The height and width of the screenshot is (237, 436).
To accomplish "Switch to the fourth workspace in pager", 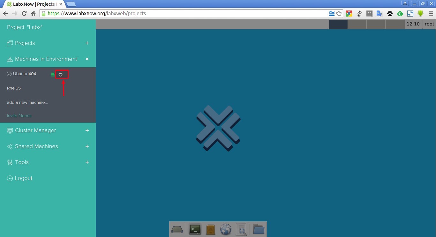I will tap(395, 24).
